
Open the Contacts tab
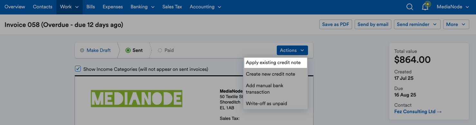click(x=42, y=7)
